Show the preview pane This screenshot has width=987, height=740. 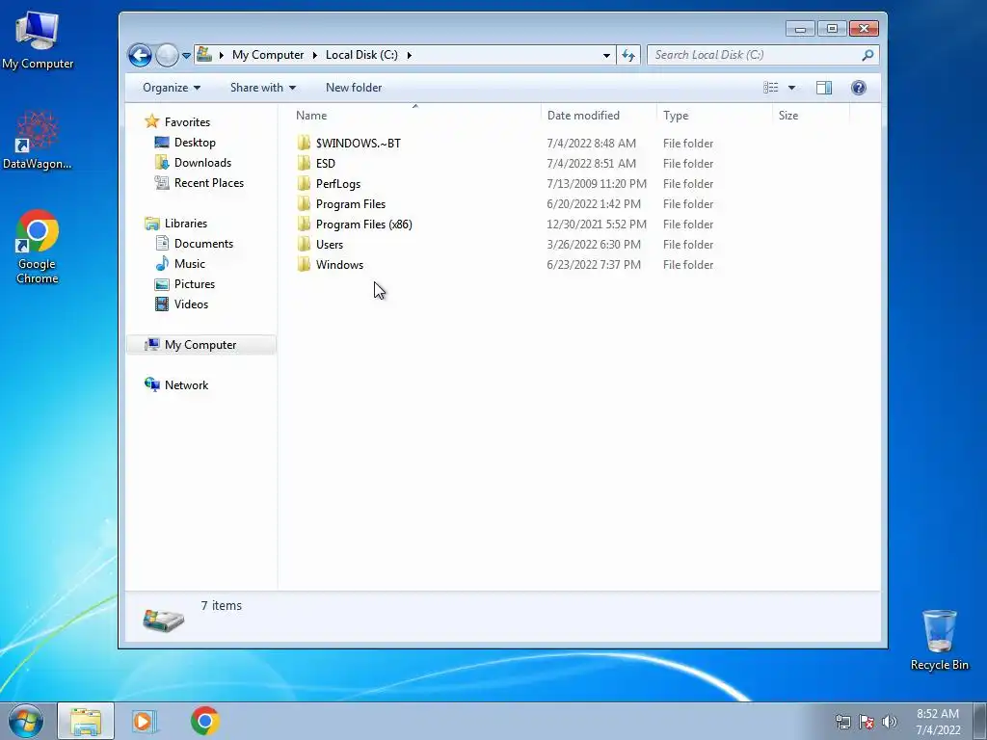(x=824, y=88)
